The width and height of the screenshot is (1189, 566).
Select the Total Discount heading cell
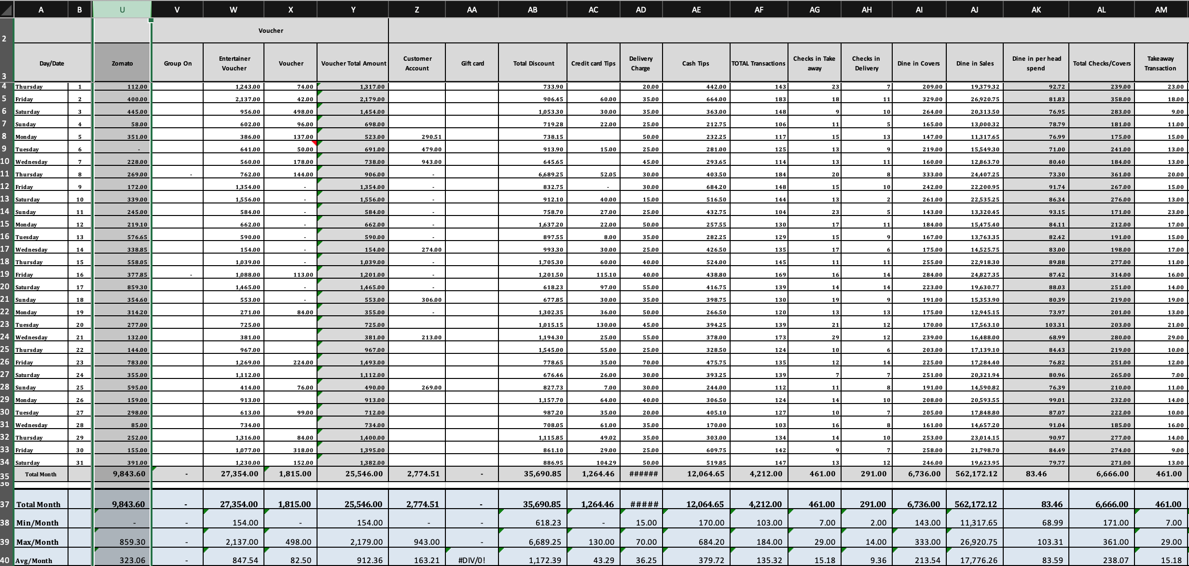click(533, 63)
